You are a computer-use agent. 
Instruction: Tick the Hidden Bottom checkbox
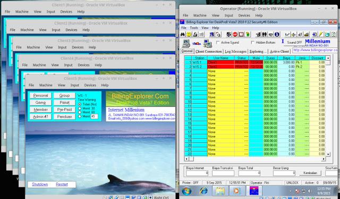tap(253, 43)
